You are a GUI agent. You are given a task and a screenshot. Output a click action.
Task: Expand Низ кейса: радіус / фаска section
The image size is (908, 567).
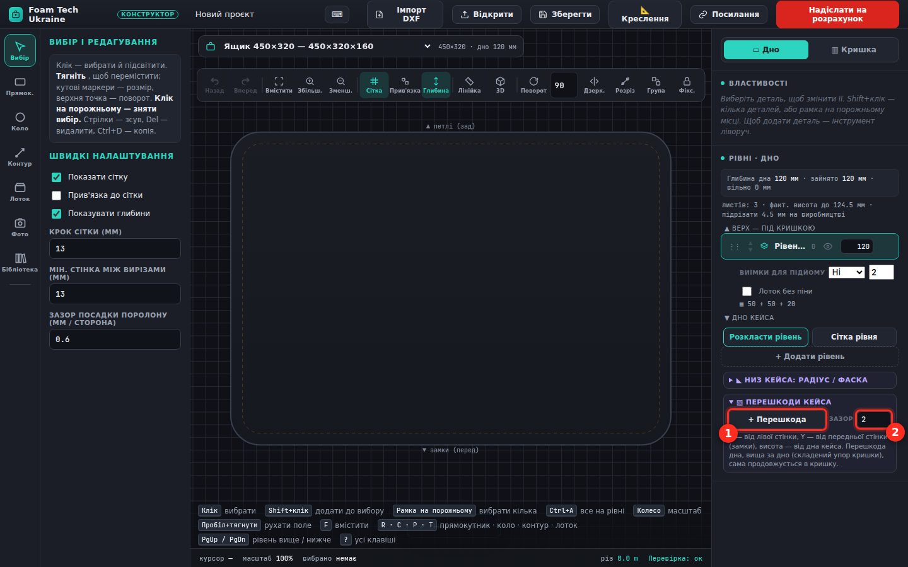810,380
